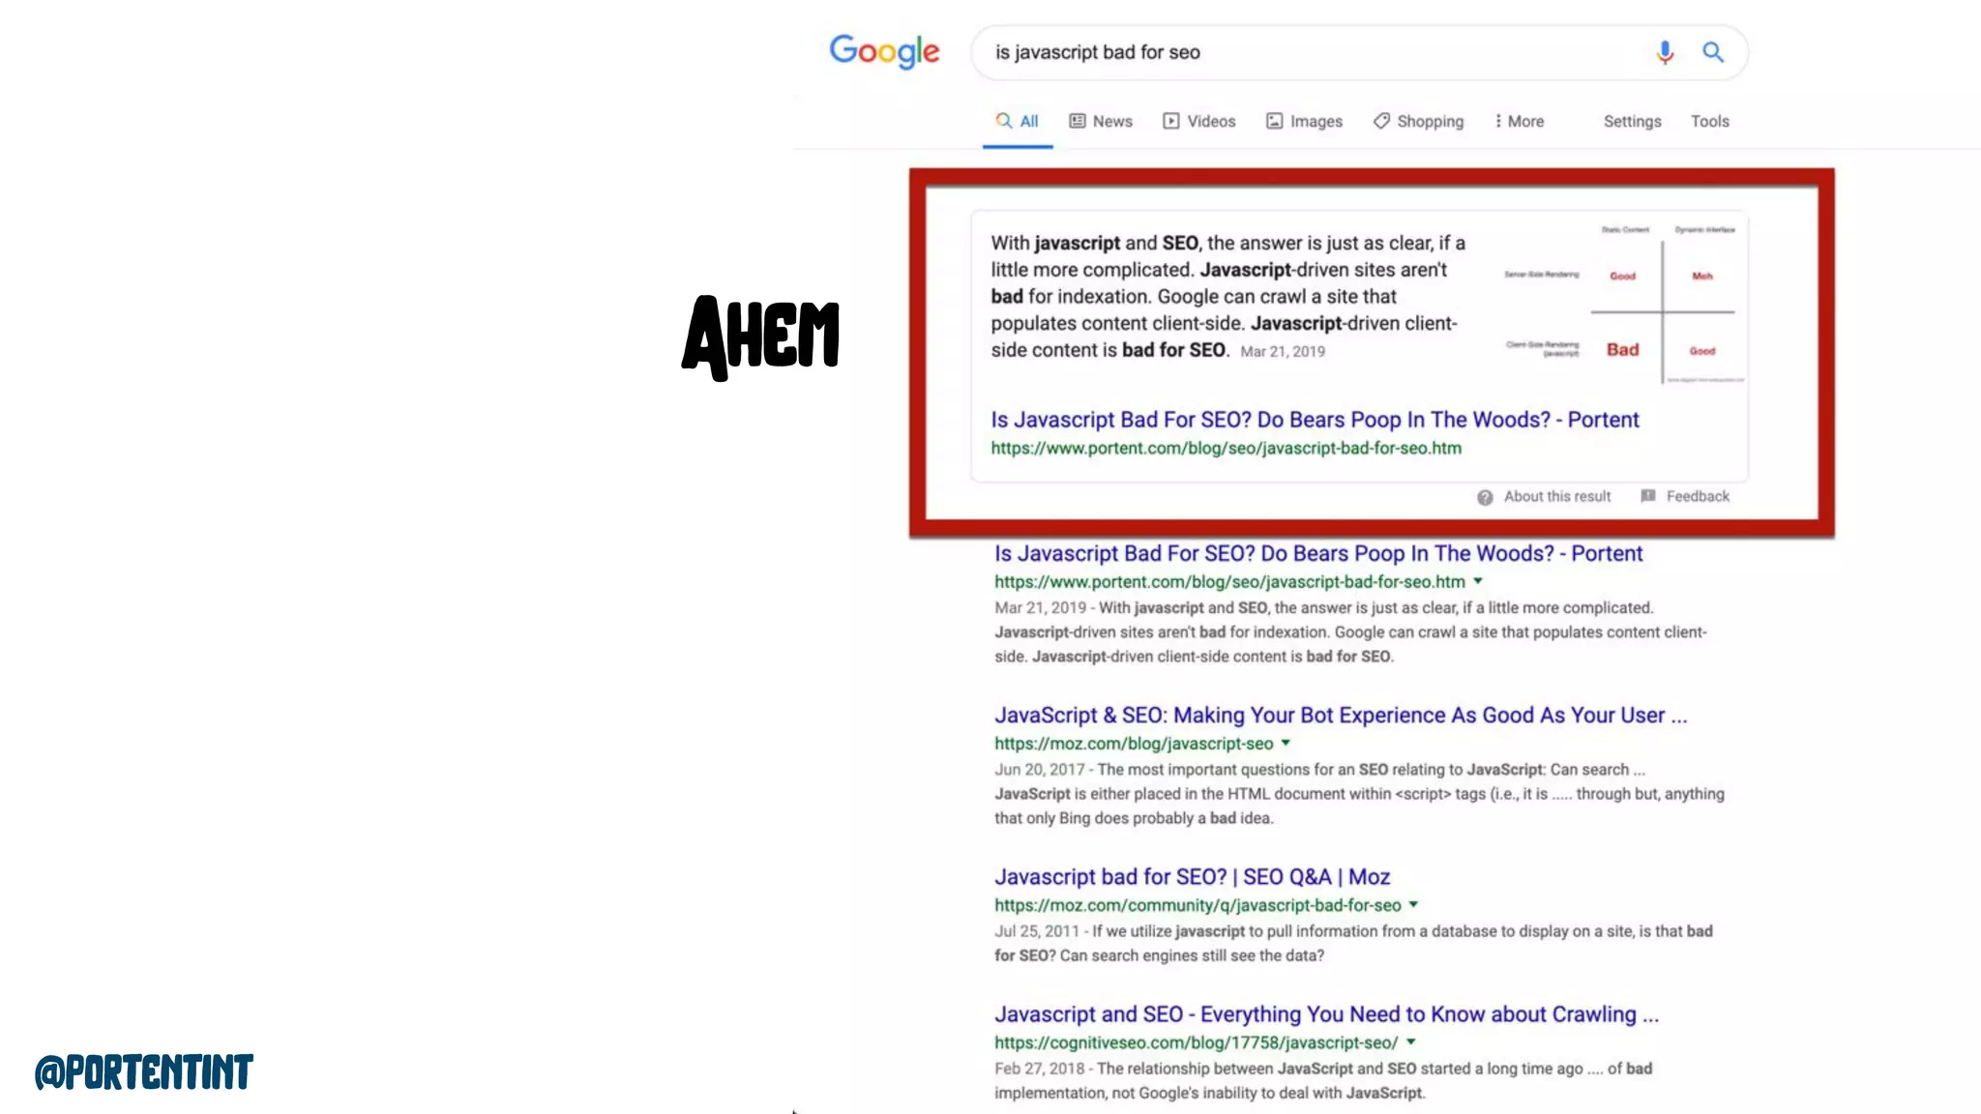Click into the search query input field

click(1306, 52)
